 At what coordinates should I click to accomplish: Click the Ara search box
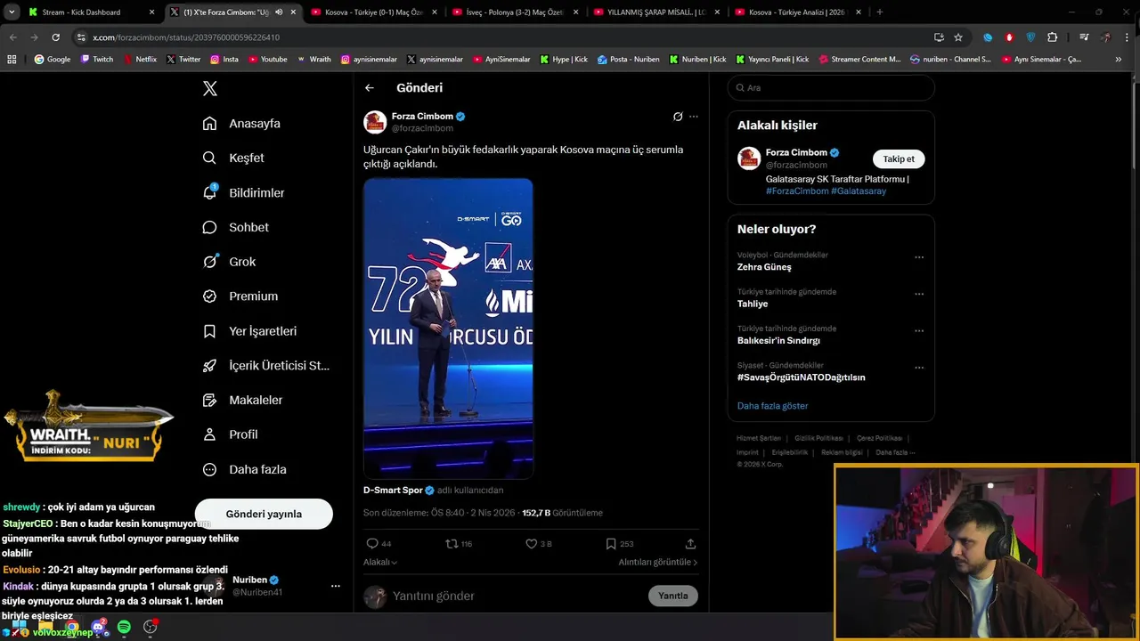tap(831, 88)
